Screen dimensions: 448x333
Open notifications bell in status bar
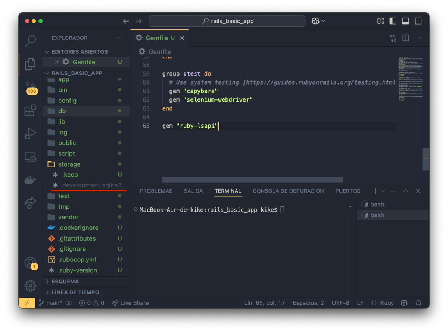(419, 303)
